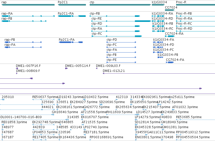Select the l(1)G0334 gene arrow
Viewport: 215px width, 141px height.
pos(158,5)
